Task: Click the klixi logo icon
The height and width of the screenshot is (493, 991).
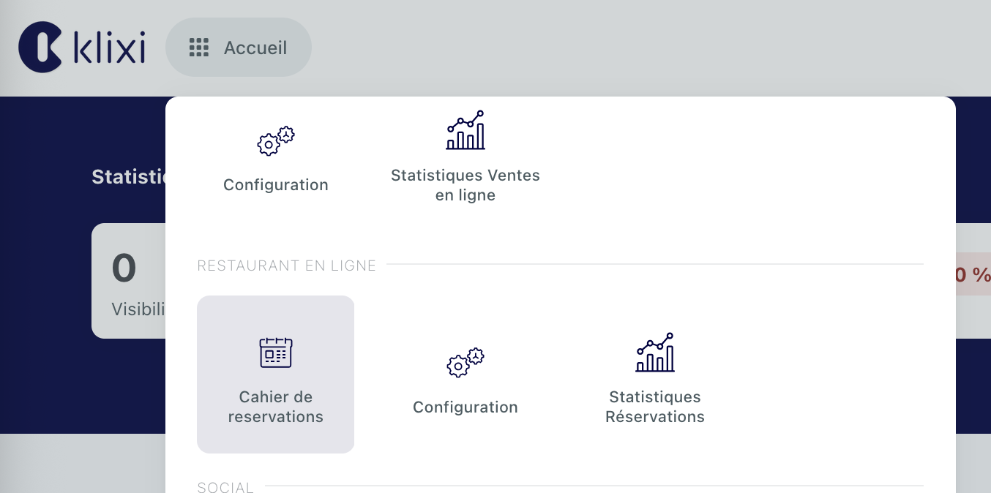Action: [40, 48]
